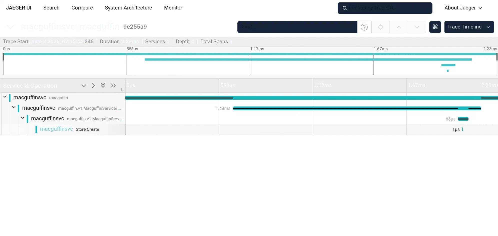Click the 1.48ms span bar
498x236 pixels.
[357, 108]
